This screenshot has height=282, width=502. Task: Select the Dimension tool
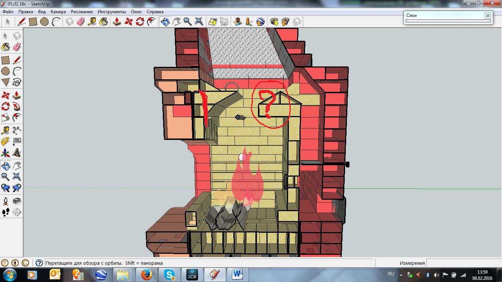pyautogui.click(x=17, y=130)
